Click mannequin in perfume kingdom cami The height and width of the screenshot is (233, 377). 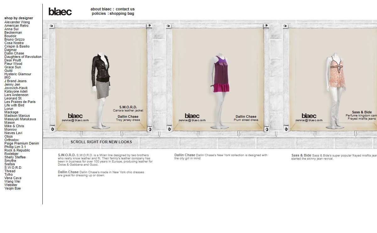pos(336,91)
